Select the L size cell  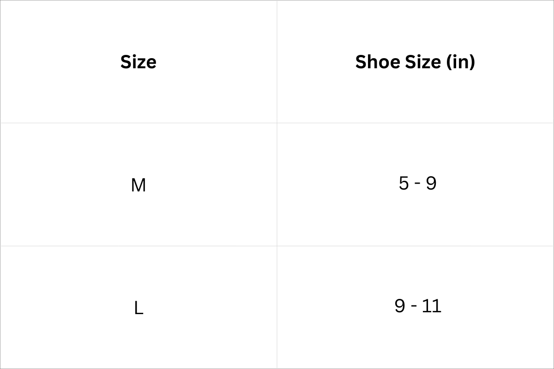[138, 308]
